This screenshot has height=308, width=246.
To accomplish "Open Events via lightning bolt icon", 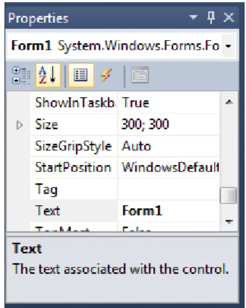I will click(106, 75).
